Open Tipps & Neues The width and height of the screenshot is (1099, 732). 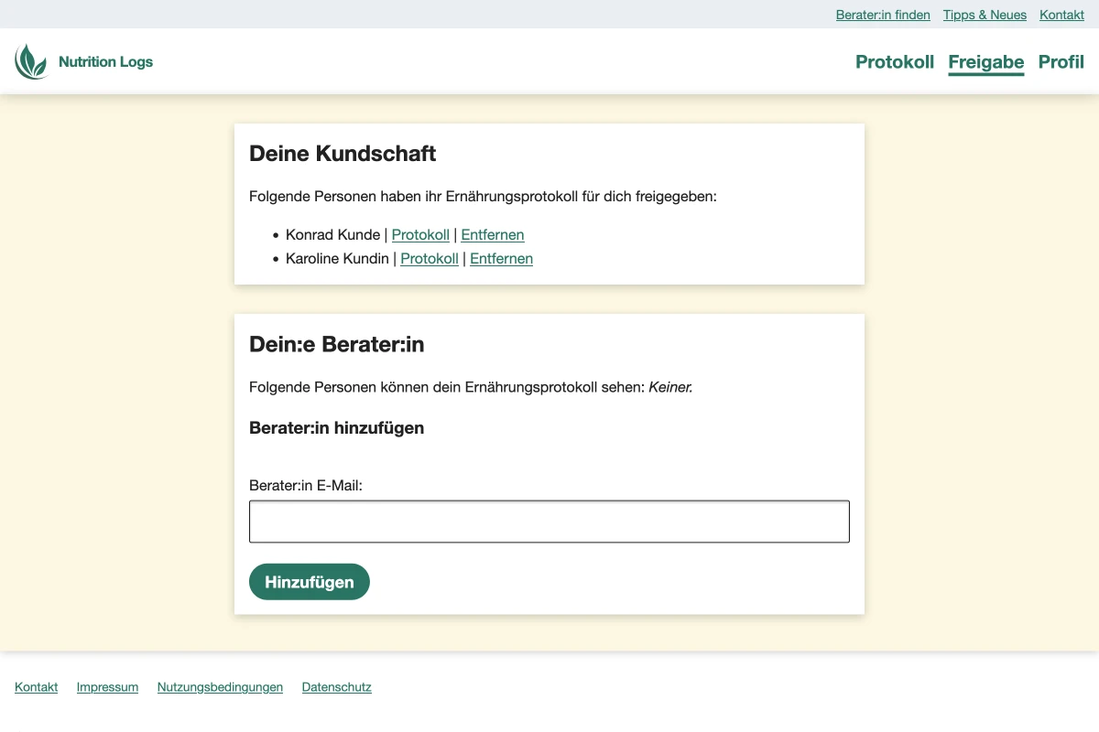tap(985, 15)
